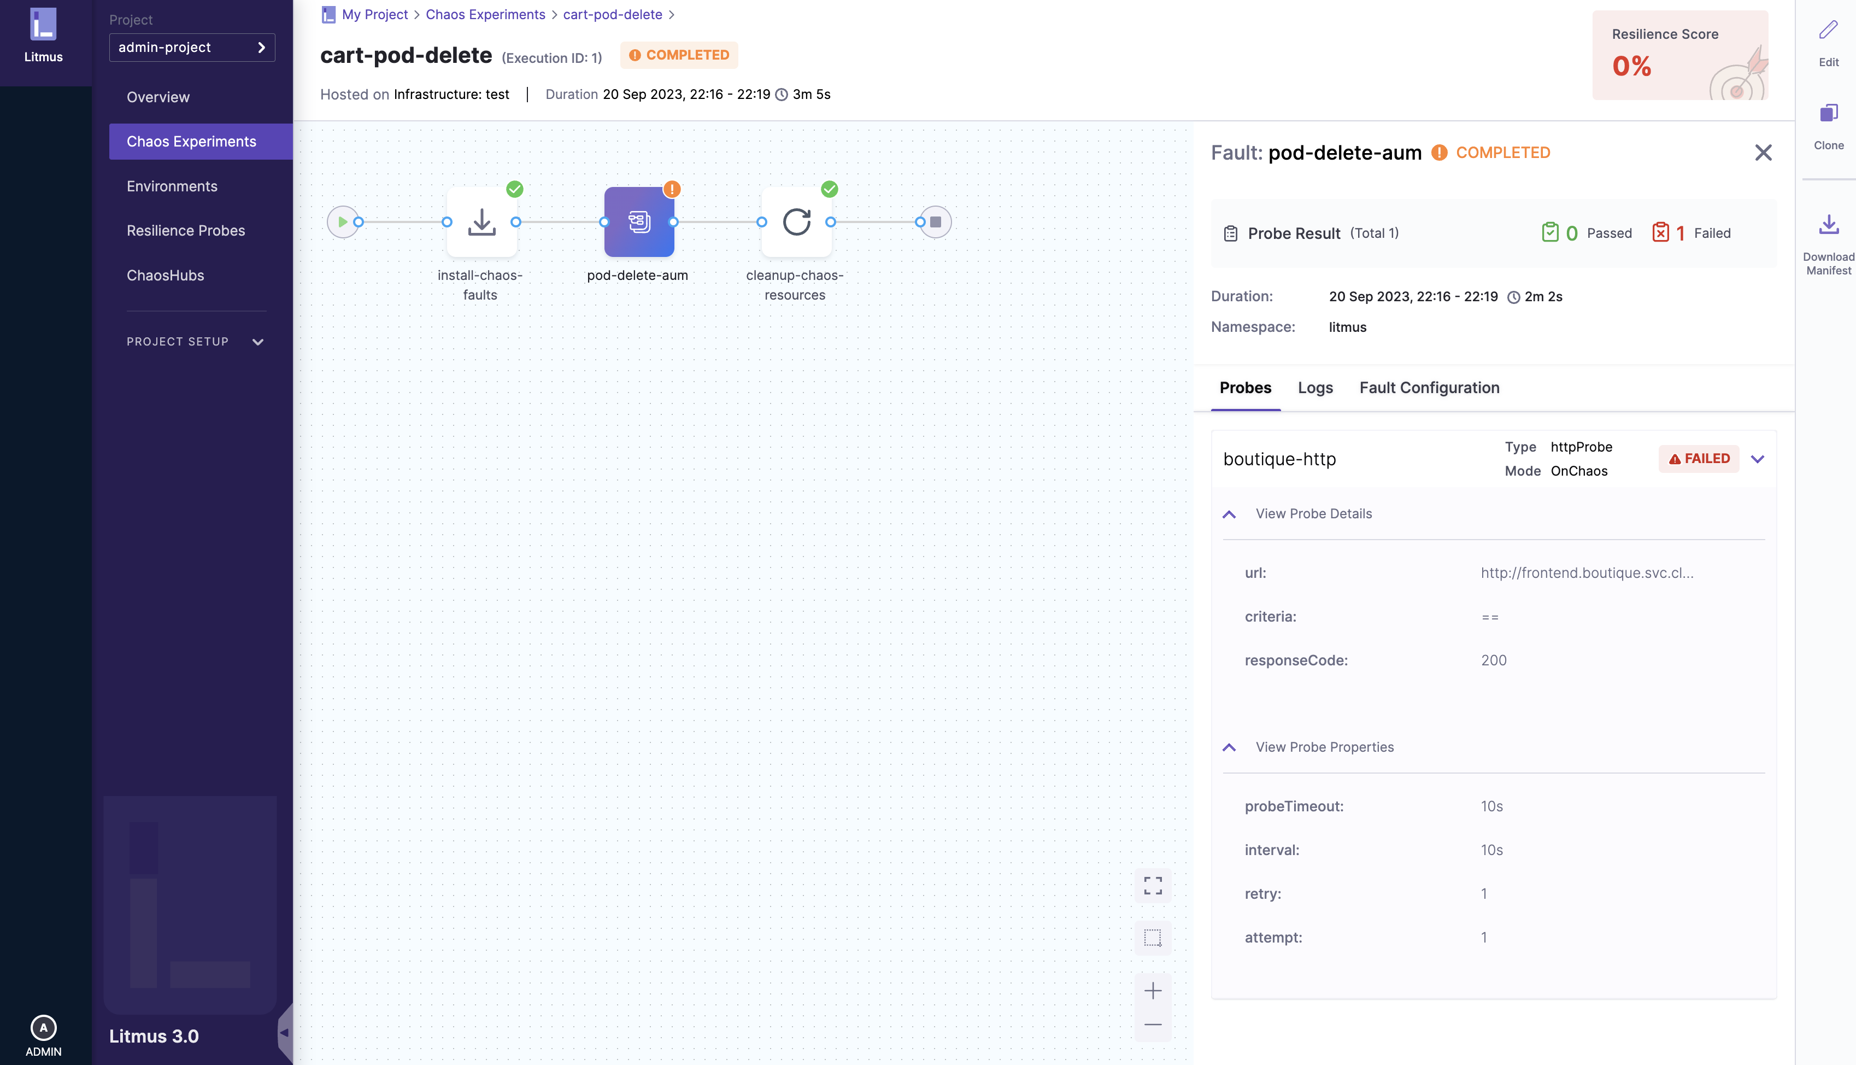Close the fault details panel
Image resolution: width=1856 pixels, height=1065 pixels.
(x=1763, y=153)
